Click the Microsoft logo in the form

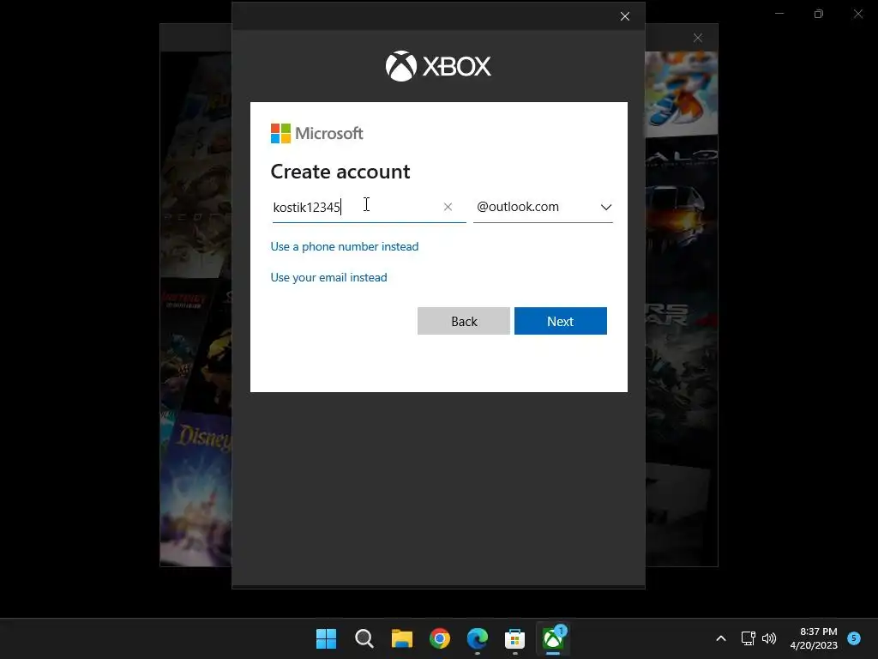tap(317, 133)
